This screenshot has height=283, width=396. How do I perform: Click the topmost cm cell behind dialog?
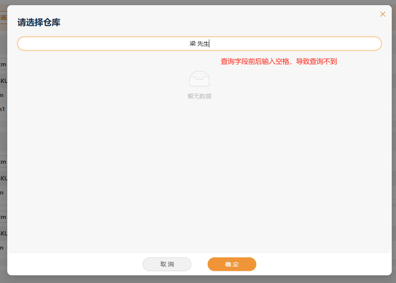(3, 64)
